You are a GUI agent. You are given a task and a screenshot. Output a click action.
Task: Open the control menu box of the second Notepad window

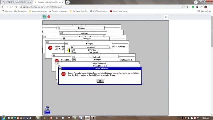pyautogui.click(x=61, y=33)
